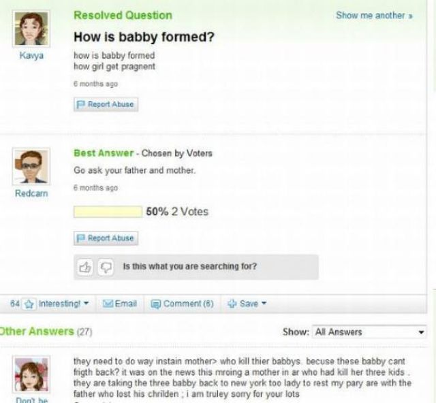Image resolution: width=436 pixels, height=403 pixels.
Task: Click the thumbs down speech icon
Action: click(102, 266)
